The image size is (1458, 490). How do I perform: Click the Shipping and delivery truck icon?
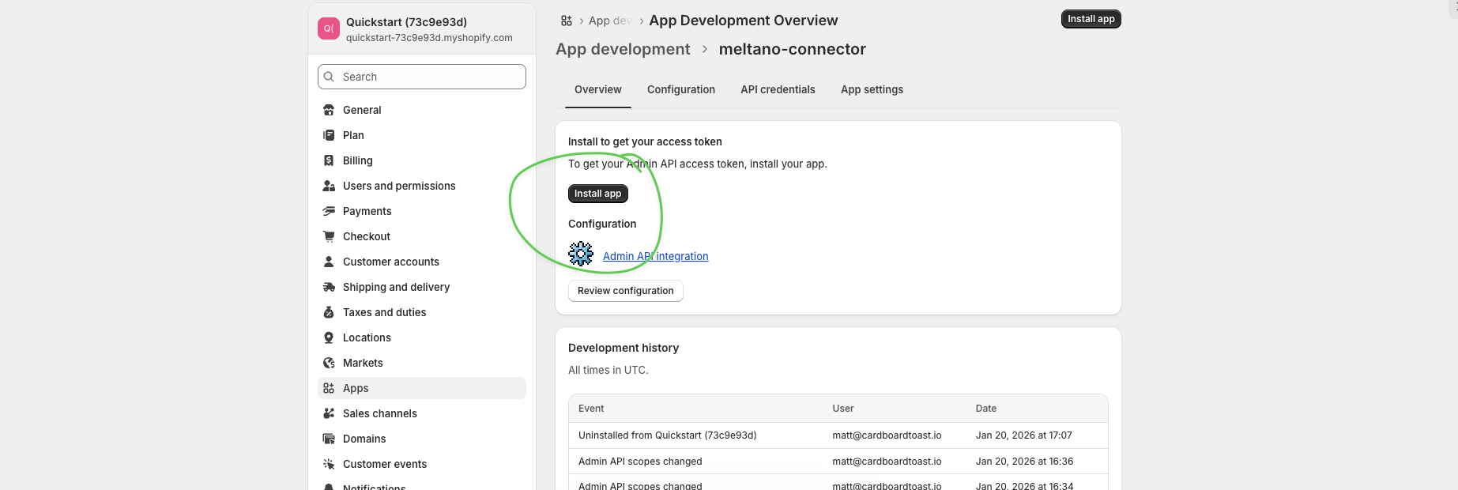click(329, 287)
